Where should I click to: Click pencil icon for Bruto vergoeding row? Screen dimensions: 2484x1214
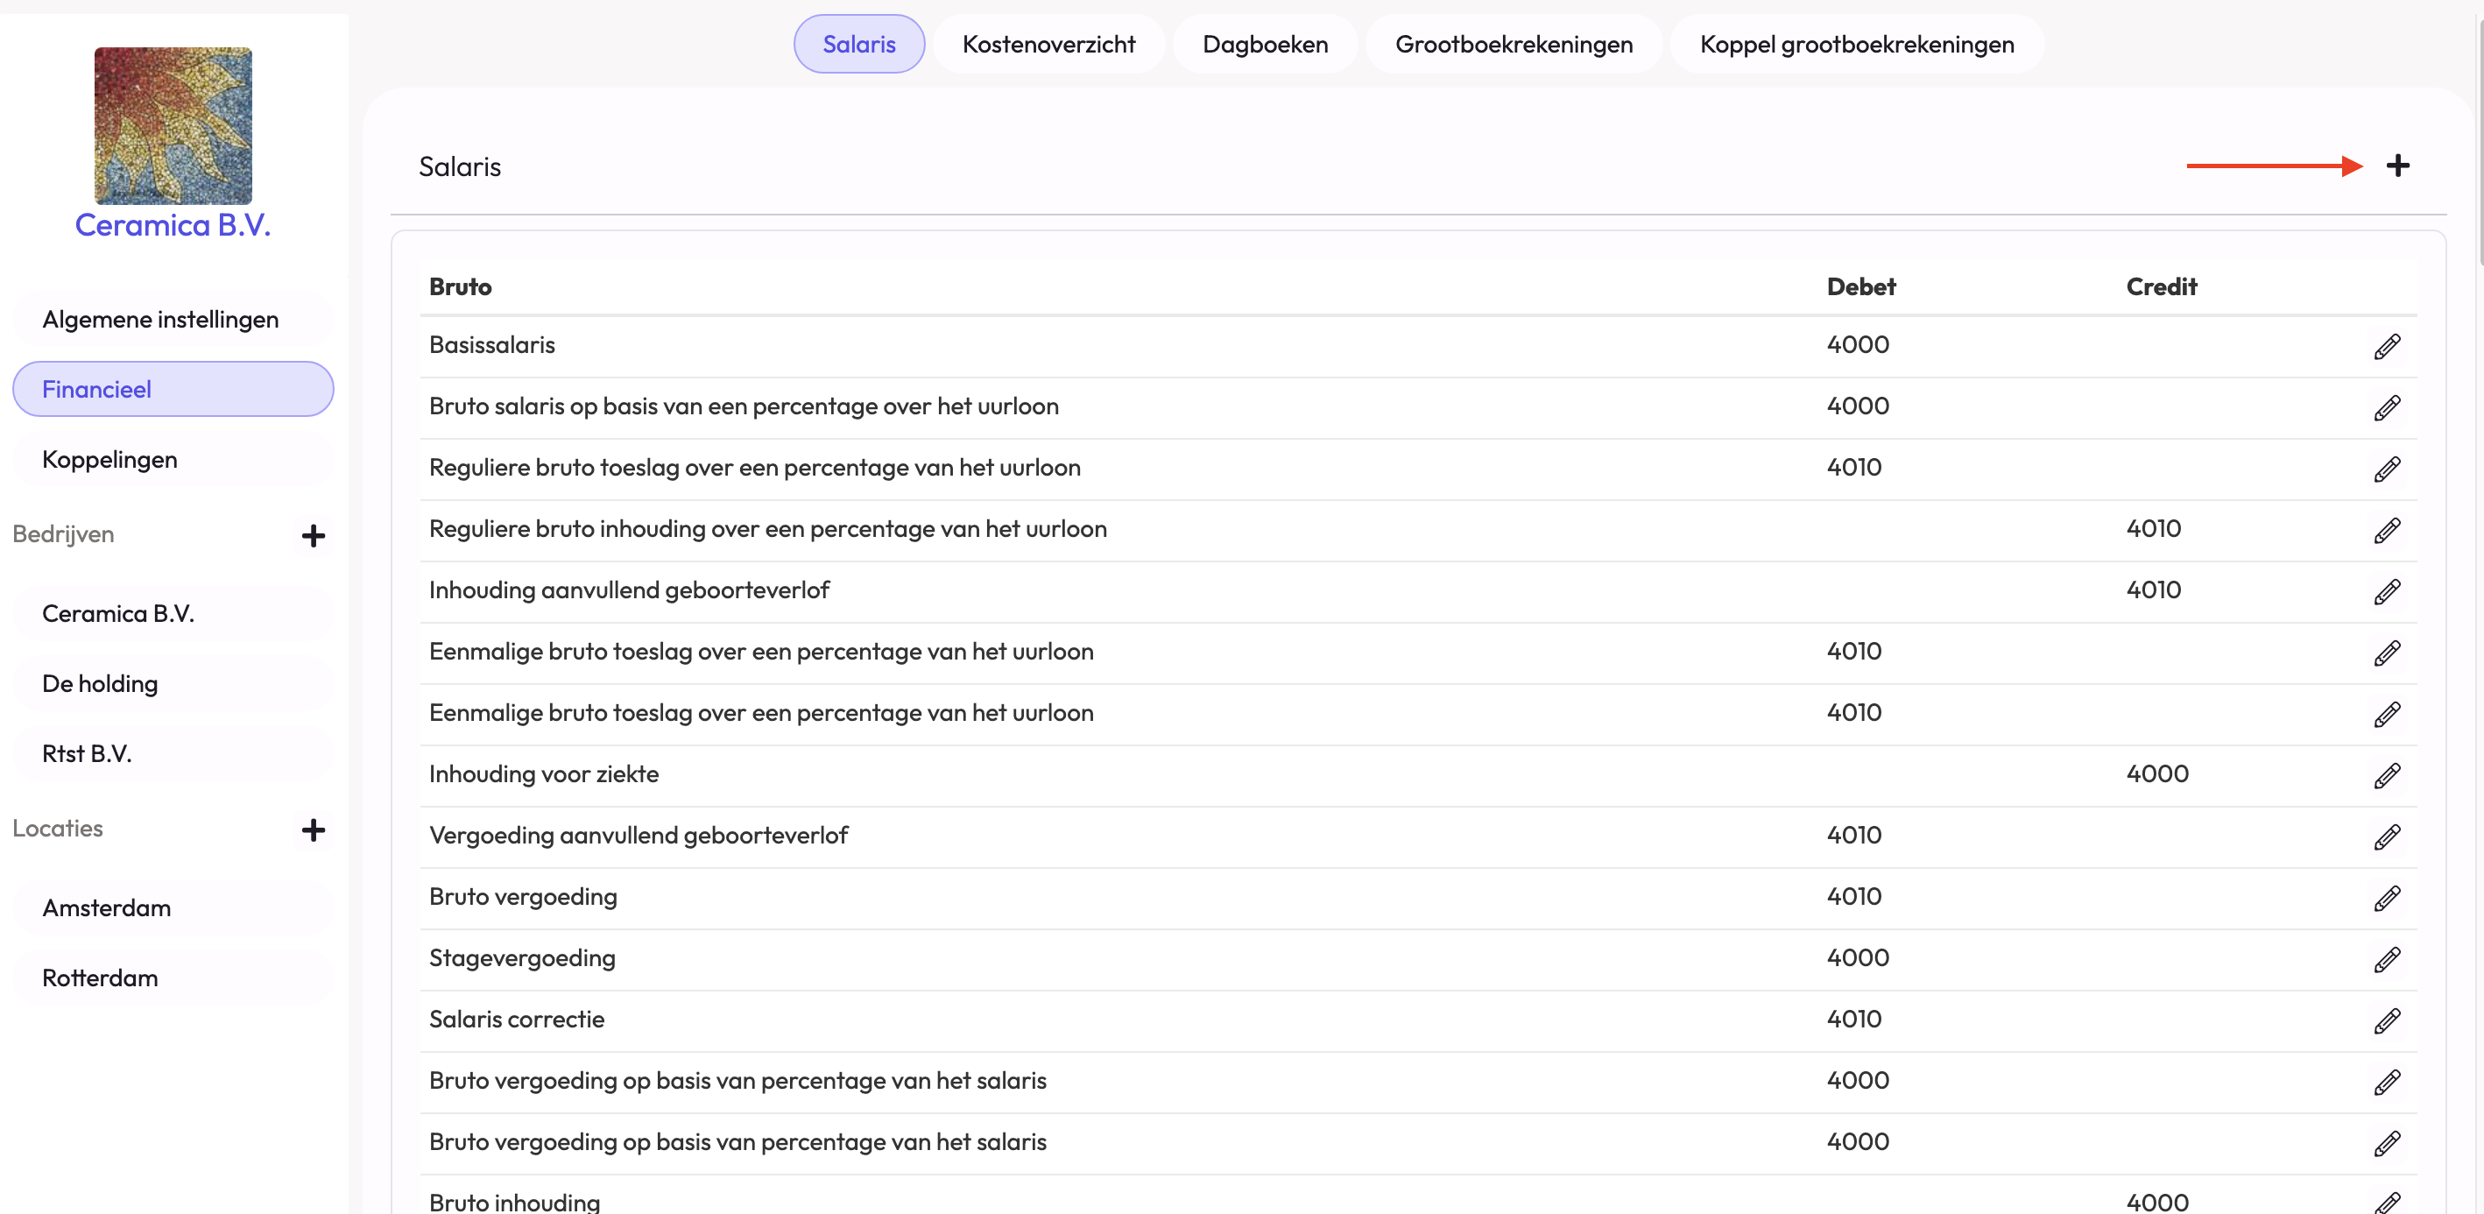[2387, 898]
